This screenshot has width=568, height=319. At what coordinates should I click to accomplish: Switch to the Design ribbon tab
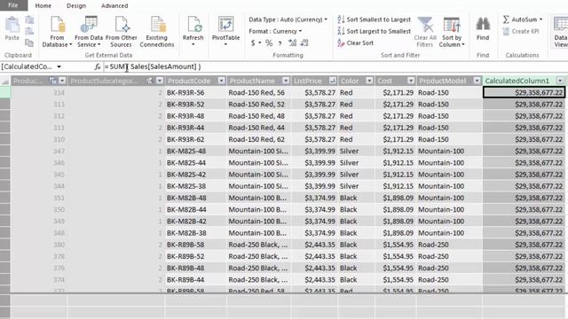(76, 6)
